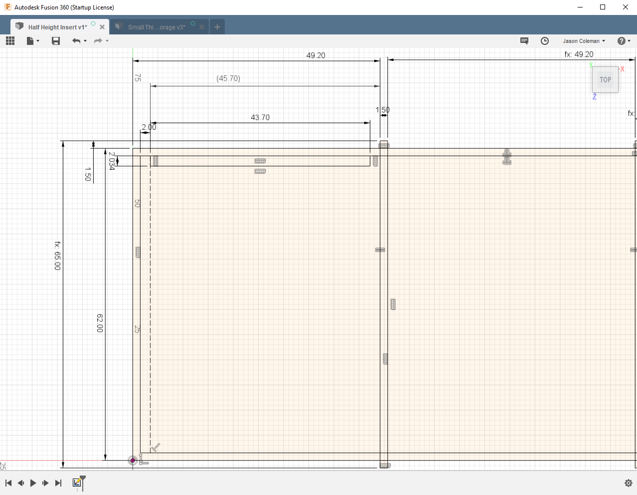Save the current design
Image resolution: width=637 pixels, height=495 pixels.
(x=56, y=41)
